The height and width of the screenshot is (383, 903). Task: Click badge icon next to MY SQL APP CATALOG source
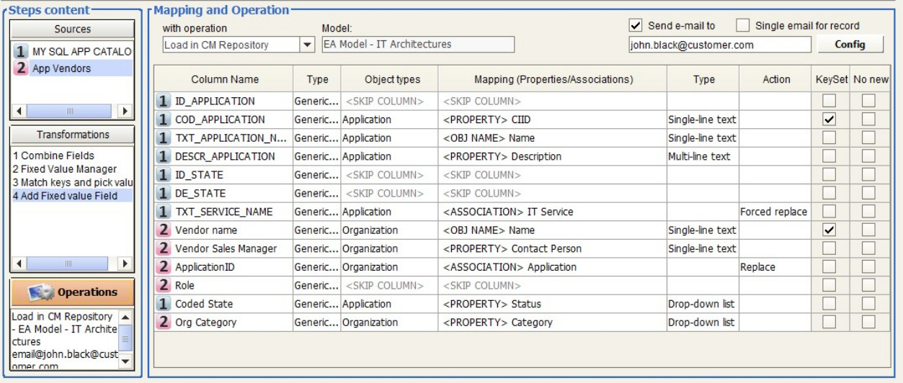tap(21, 52)
